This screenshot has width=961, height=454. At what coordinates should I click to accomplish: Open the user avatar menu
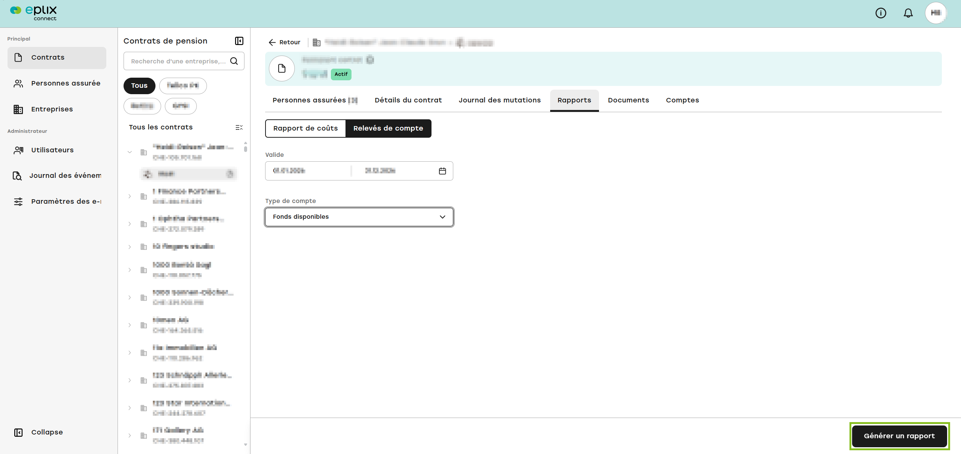(936, 13)
